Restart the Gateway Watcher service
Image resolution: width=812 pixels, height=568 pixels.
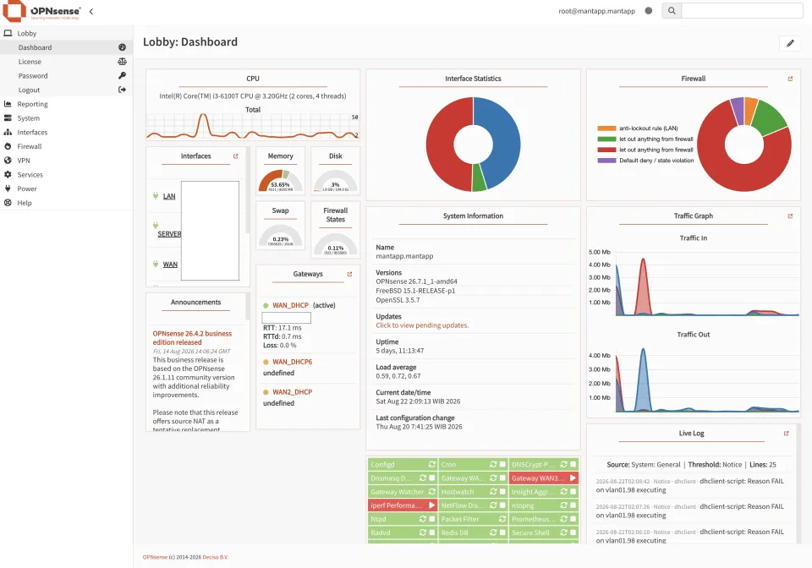[431, 491]
